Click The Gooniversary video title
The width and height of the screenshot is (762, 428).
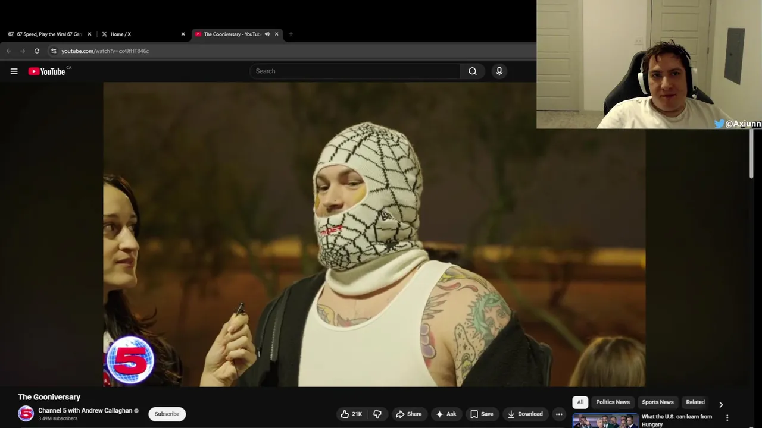(49, 397)
